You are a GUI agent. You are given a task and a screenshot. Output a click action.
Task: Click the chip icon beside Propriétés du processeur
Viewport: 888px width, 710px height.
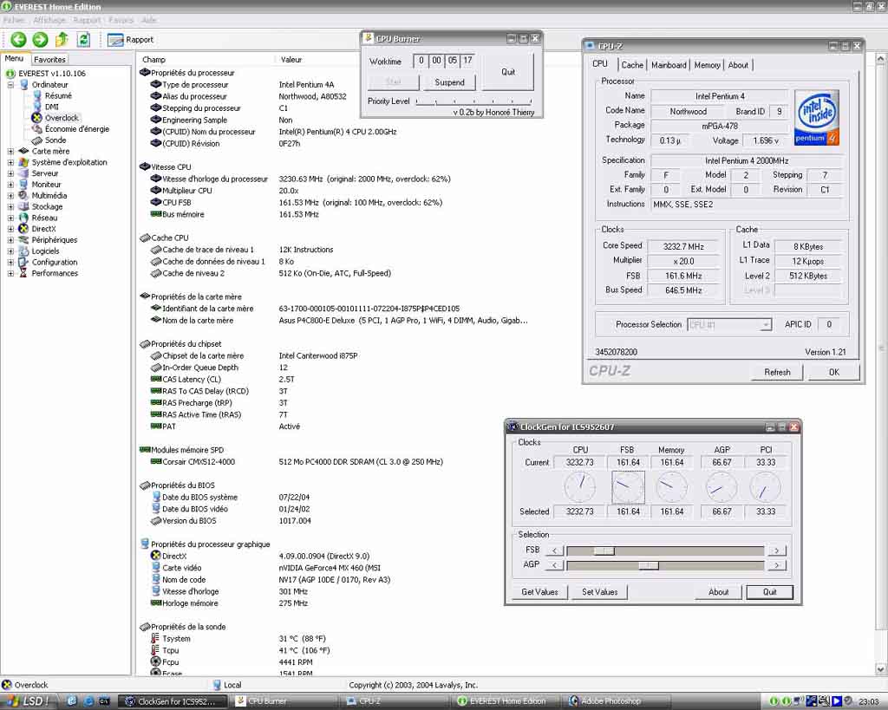[145, 73]
